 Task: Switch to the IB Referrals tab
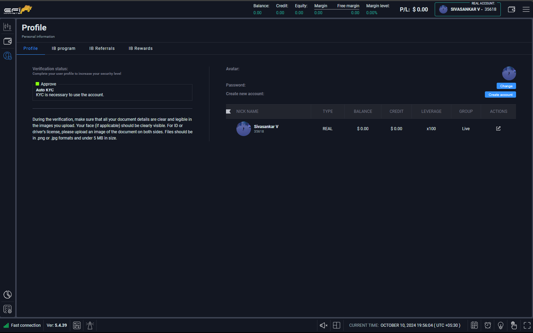coord(102,48)
